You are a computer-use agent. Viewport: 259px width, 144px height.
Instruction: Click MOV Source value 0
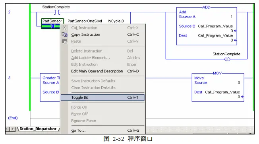239,83
